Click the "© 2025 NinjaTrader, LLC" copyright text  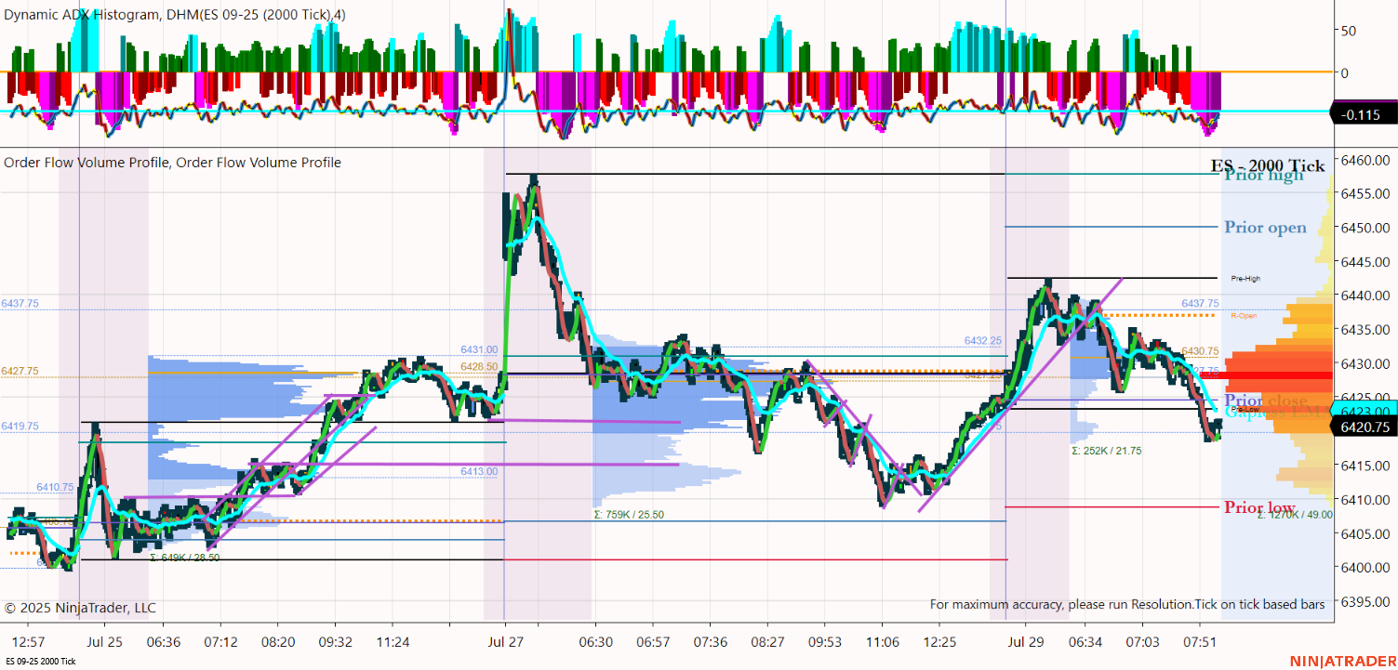pyautogui.click(x=80, y=609)
